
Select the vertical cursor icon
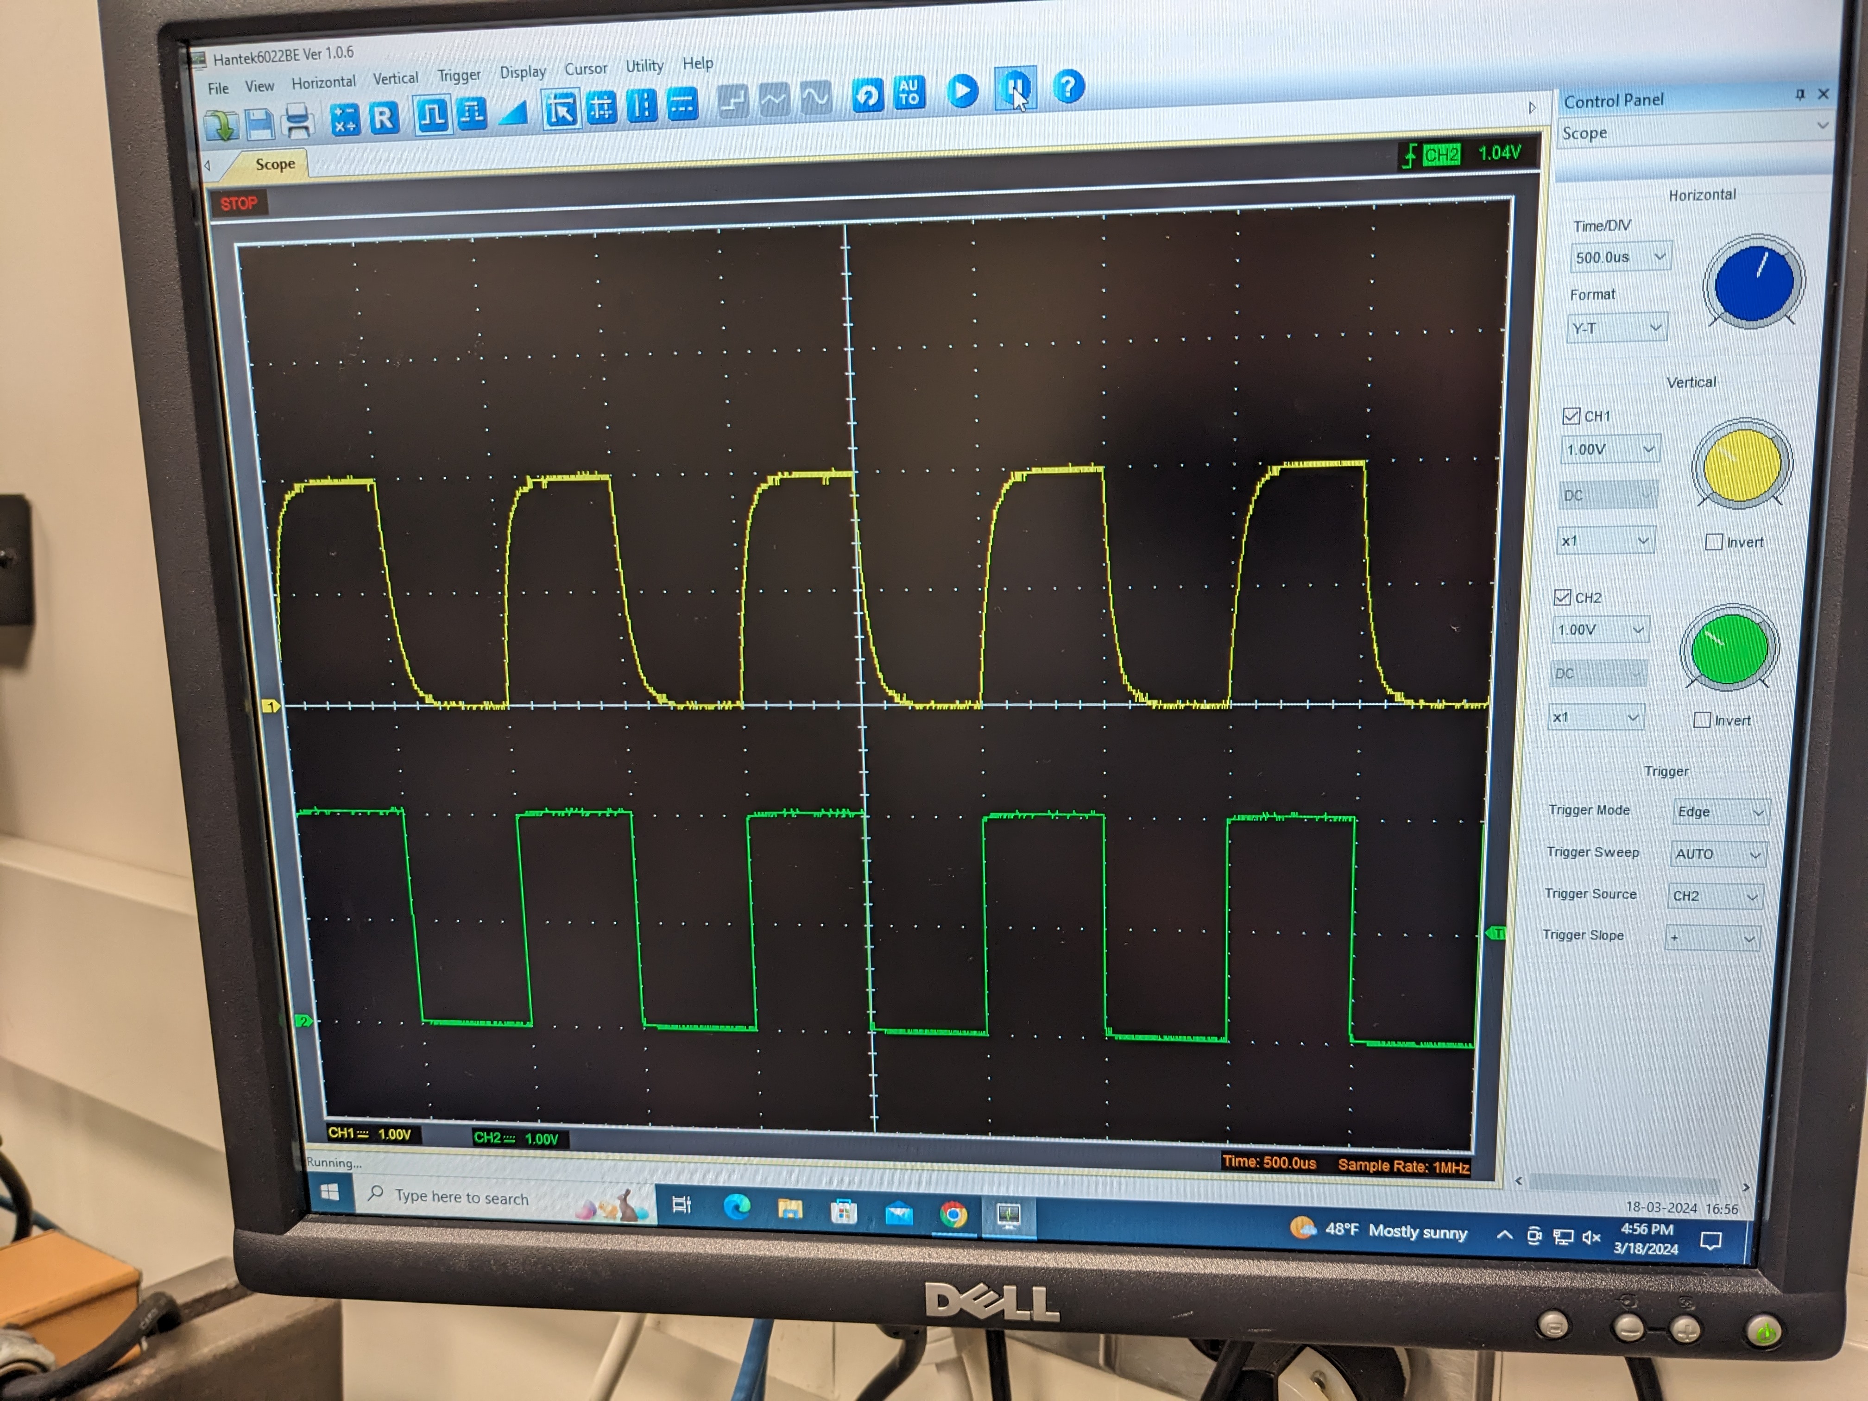[642, 106]
